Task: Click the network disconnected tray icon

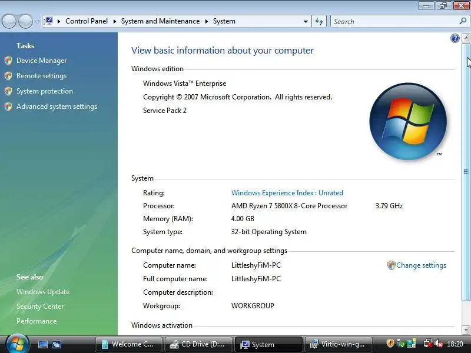Action: (x=427, y=344)
